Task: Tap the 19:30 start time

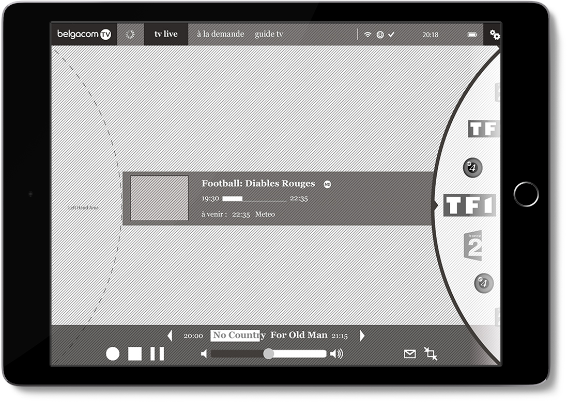Action: tap(210, 199)
